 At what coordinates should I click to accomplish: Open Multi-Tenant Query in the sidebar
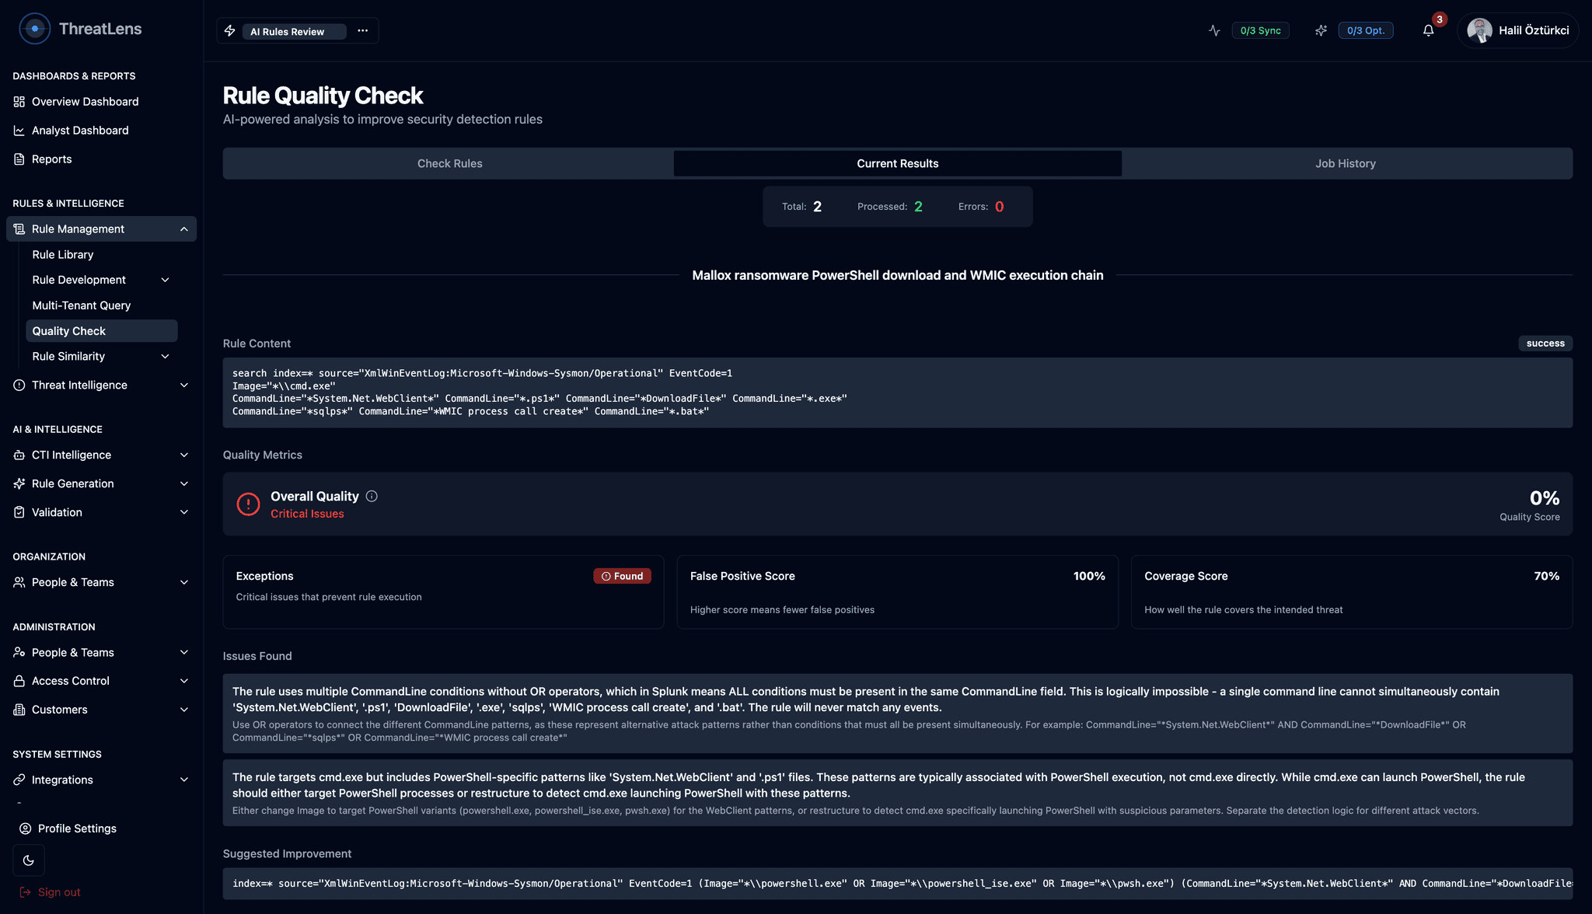click(x=82, y=305)
